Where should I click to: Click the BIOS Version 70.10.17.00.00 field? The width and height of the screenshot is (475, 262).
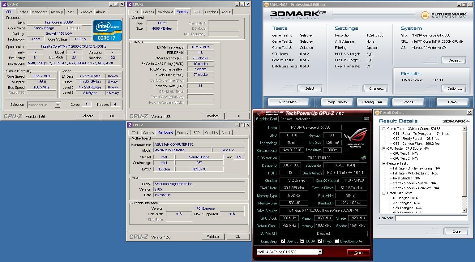(x=319, y=158)
